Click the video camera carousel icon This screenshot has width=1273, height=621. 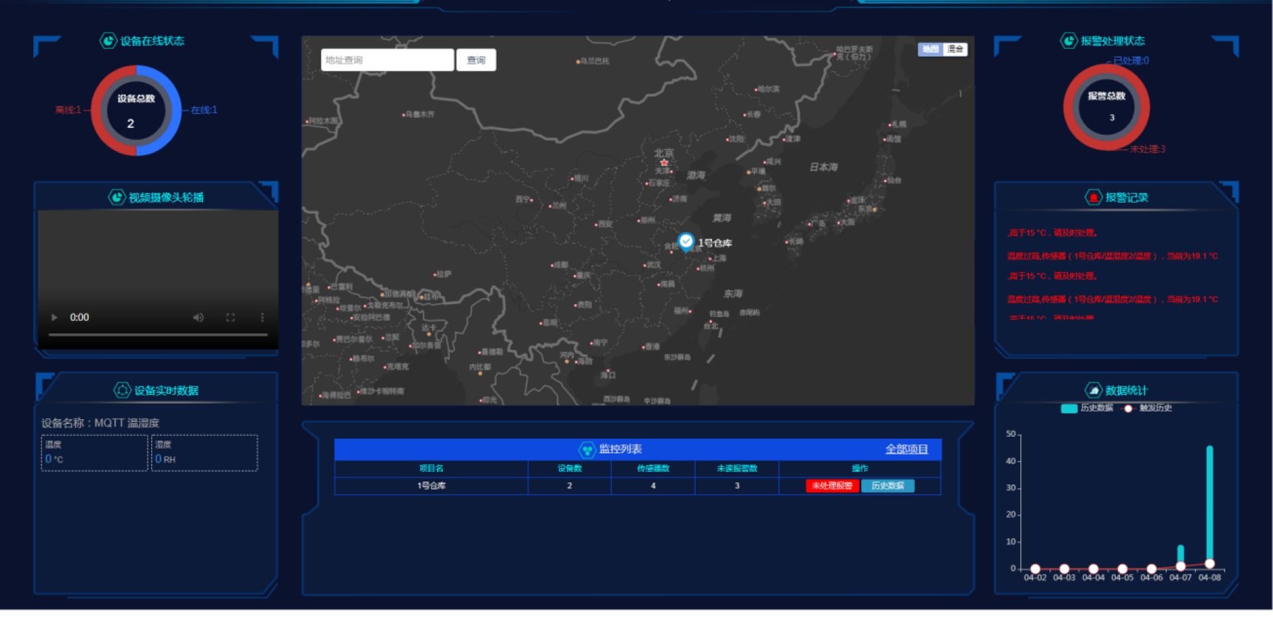point(117,198)
